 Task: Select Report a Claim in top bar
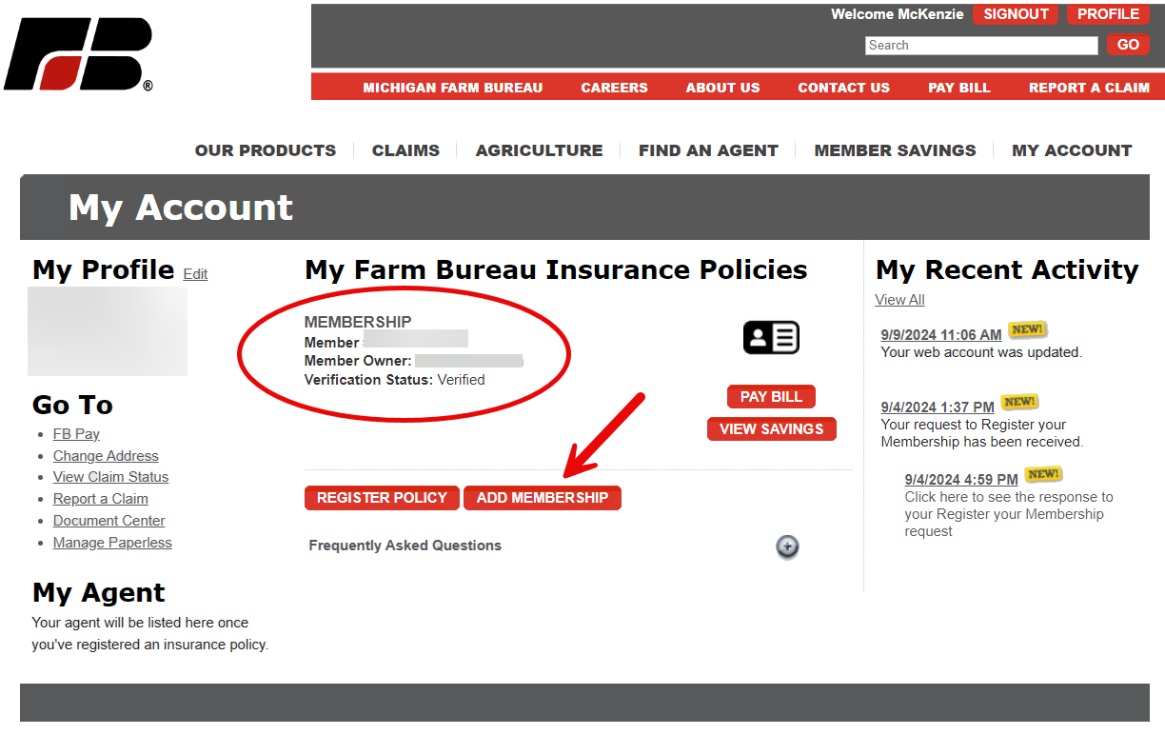click(1089, 88)
